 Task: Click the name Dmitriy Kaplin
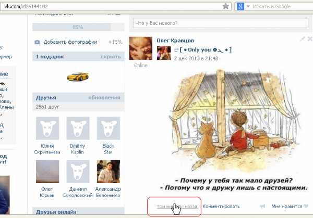[x=77, y=149]
